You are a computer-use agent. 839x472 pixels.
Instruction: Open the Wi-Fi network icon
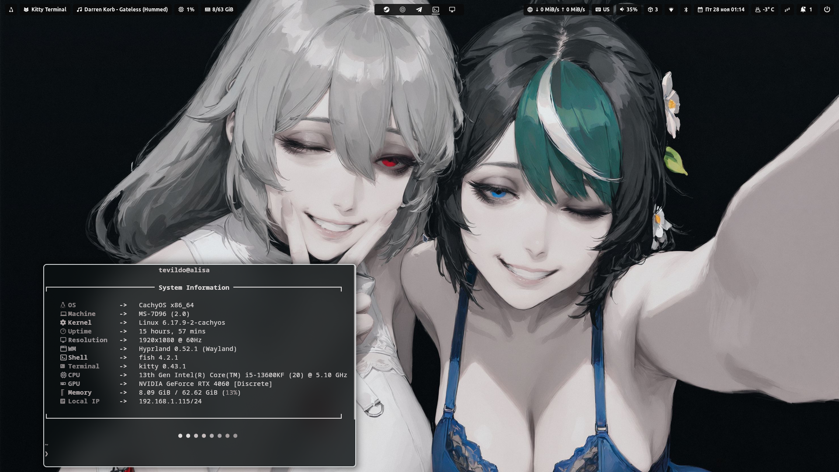click(x=671, y=9)
